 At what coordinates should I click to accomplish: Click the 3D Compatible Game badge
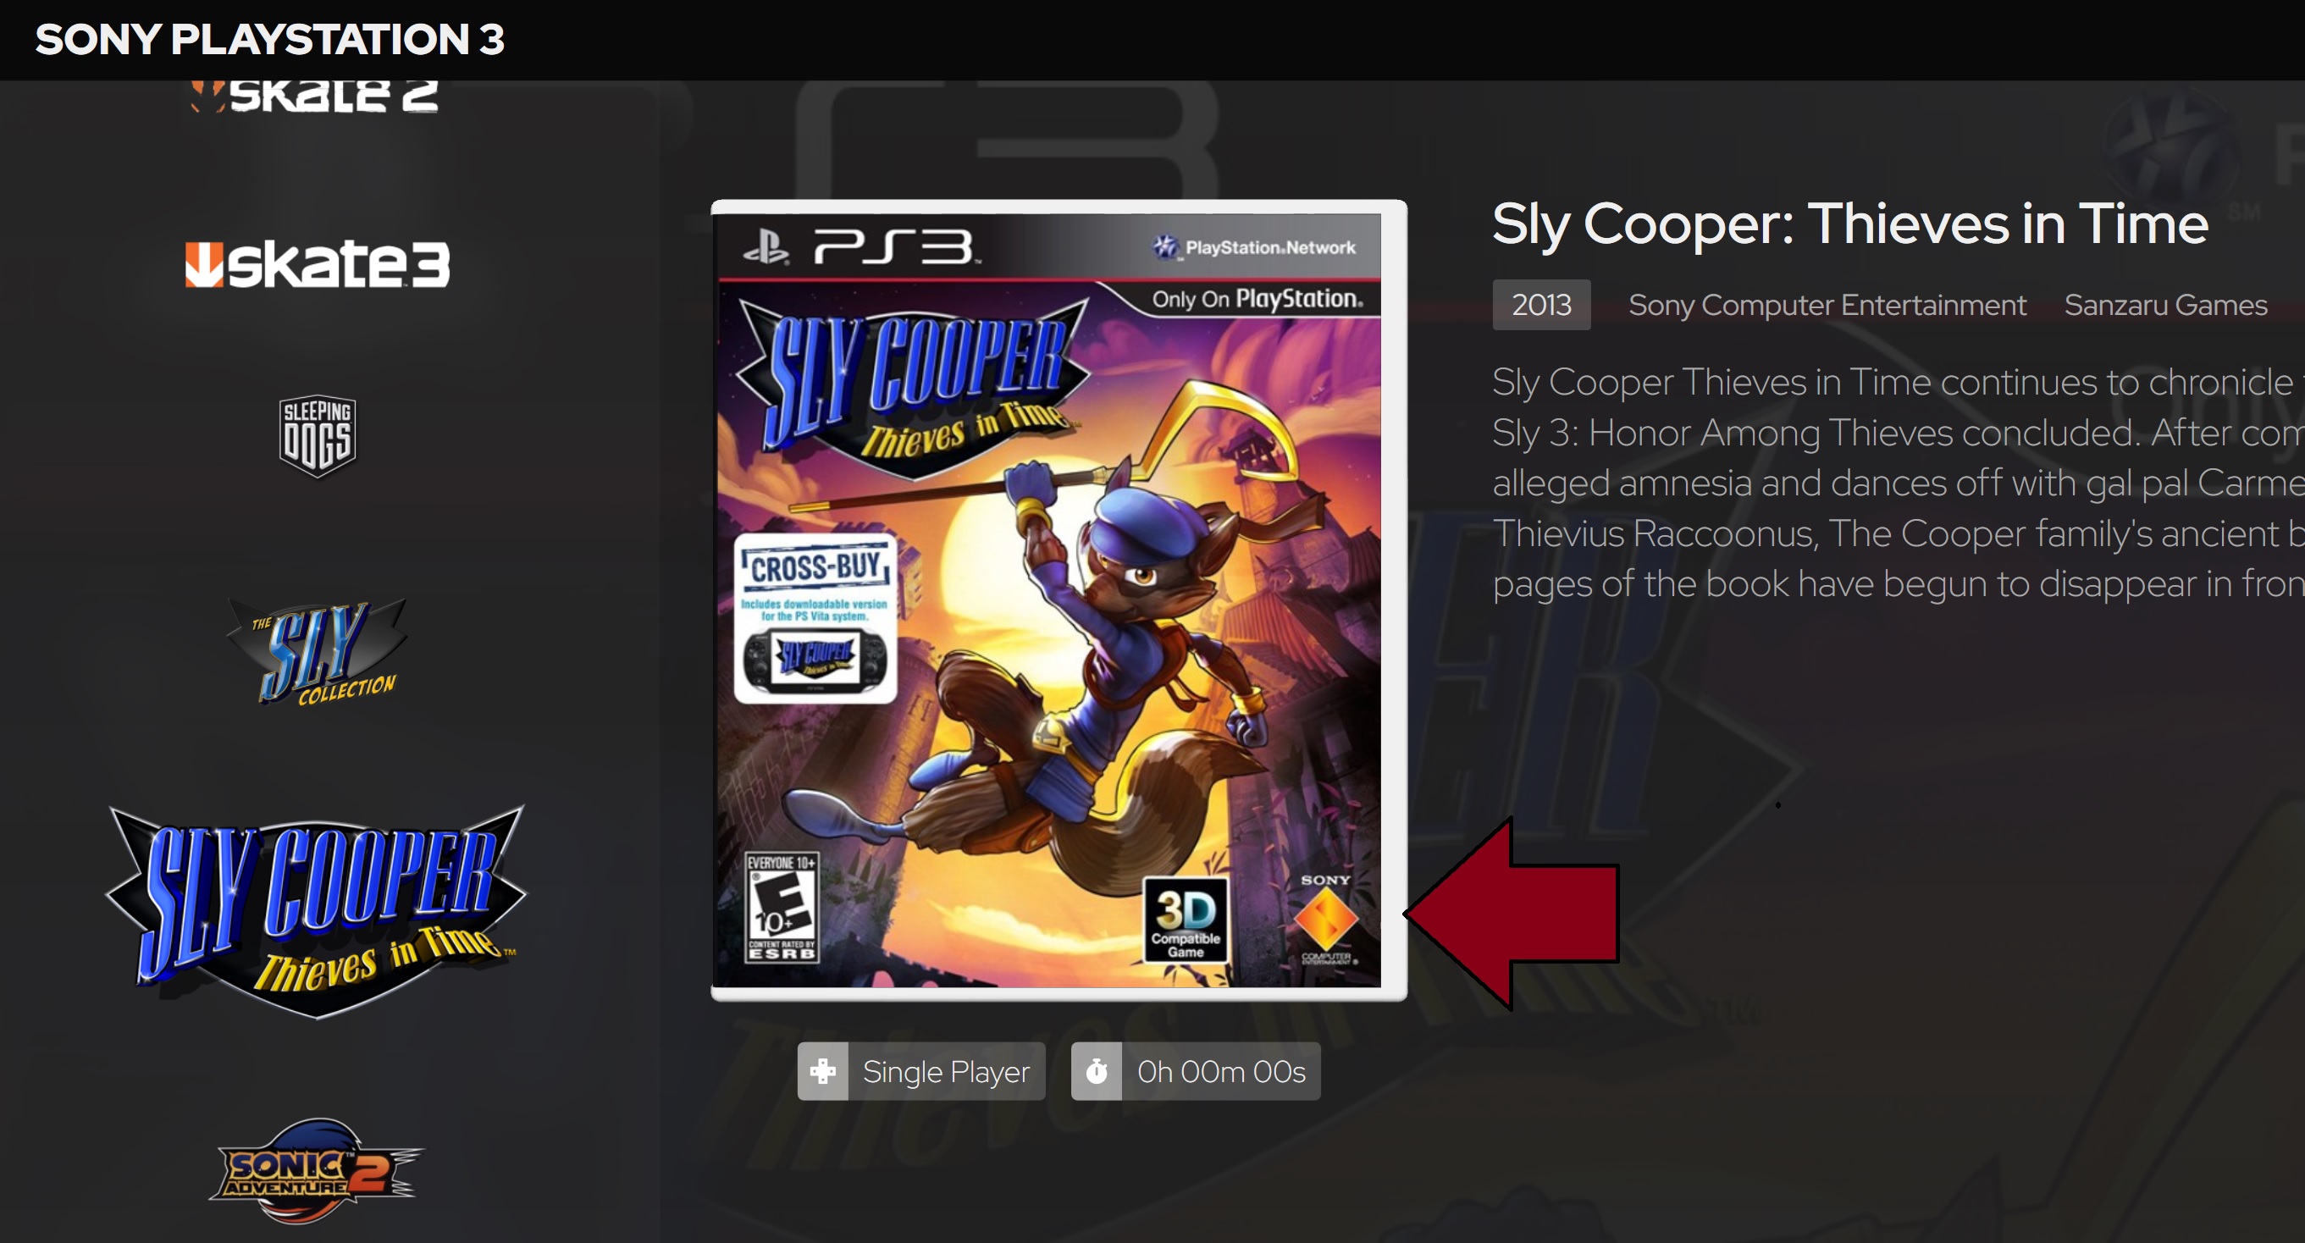[1186, 920]
